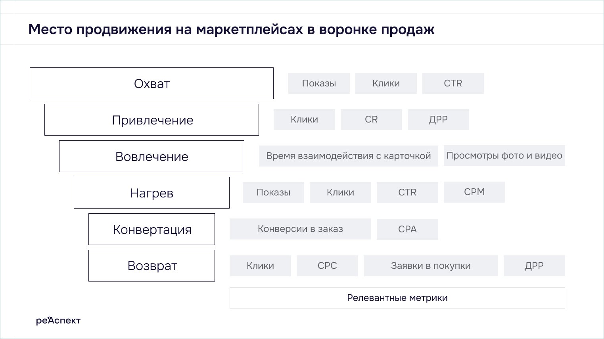Select the Конвертация funnel stage

[151, 229]
